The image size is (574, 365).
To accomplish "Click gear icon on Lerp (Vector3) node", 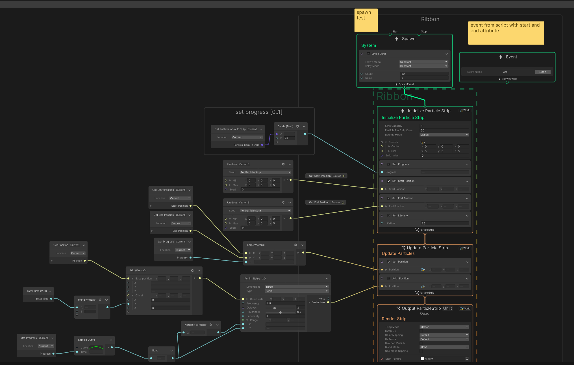I will click(296, 245).
